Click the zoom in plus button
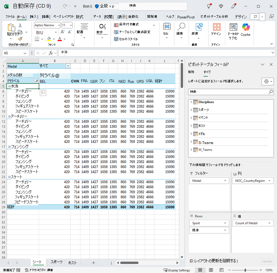 pyautogui.click(x=261, y=270)
